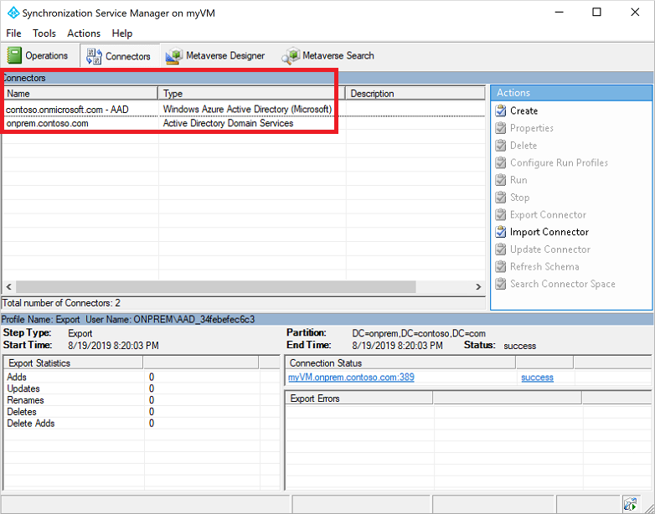The image size is (655, 514).
Task: Click the Configure Run Profiles icon
Action: click(x=500, y=163)
